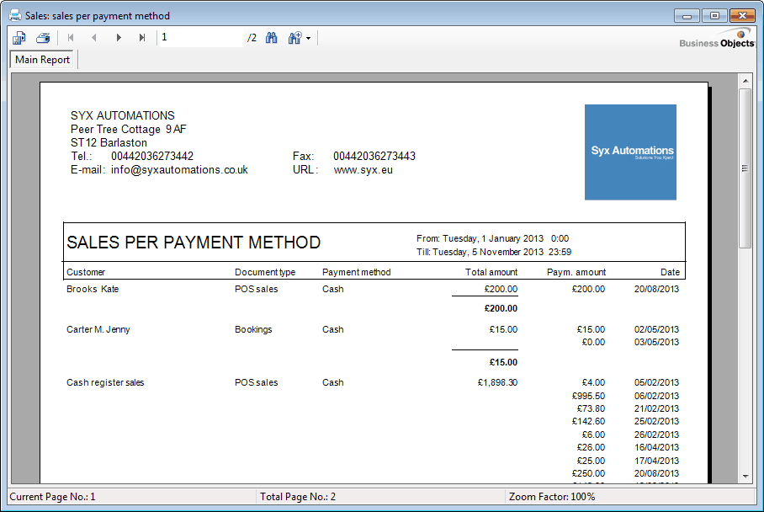Expand the zoom level dropdown arrow
The image size is (764, 512).
(309, 39)
